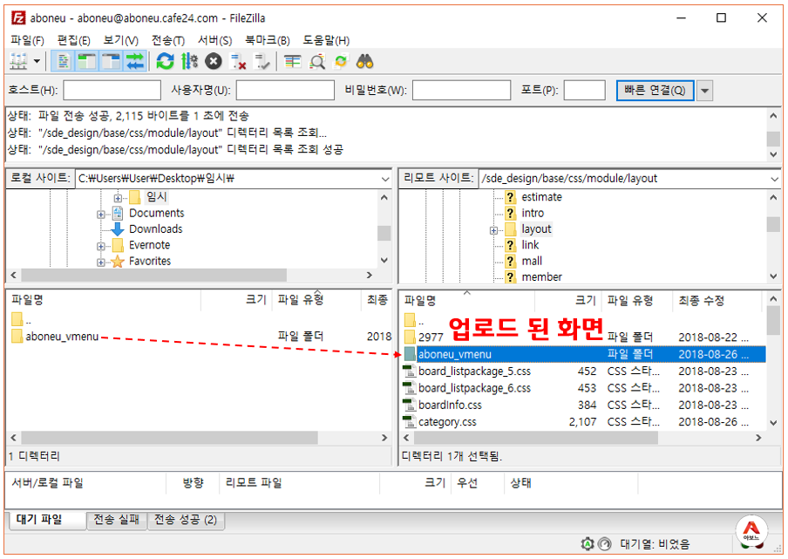The image size is (788, 559).
Task: Expand Documents folder in local tree
Action: click(x=101, y=215)
